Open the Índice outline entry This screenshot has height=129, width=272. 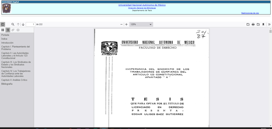pyautogui.click(x=4, y=39)
